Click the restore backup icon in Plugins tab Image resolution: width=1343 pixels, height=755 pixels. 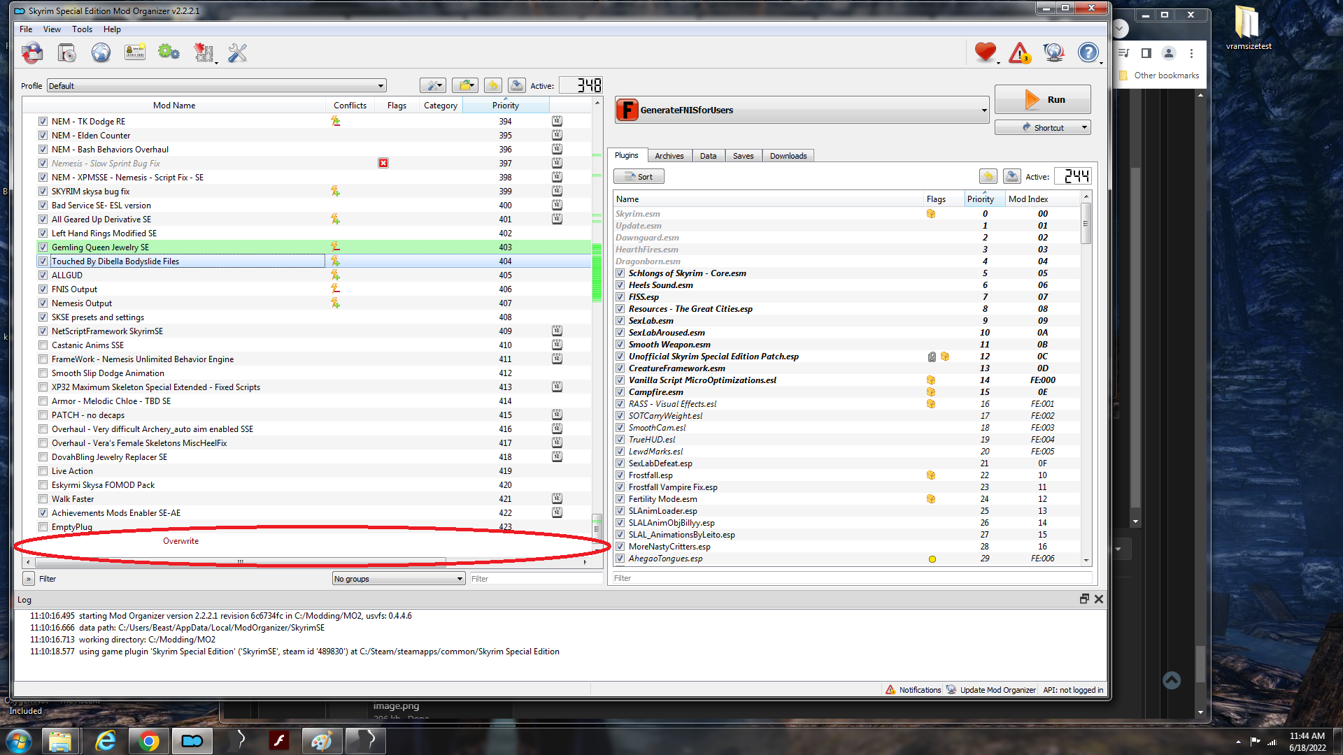point(988,176)
